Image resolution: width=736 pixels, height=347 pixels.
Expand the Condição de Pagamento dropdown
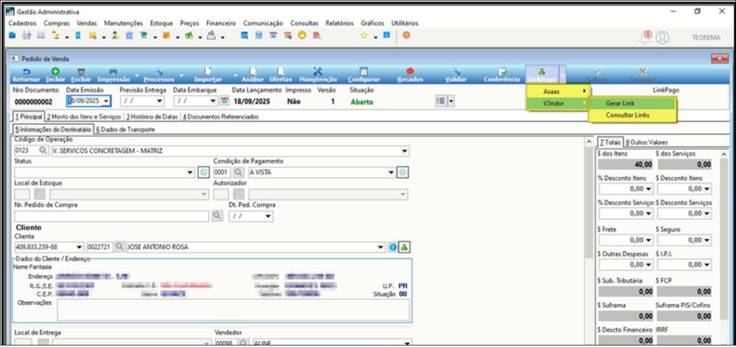pyautogui.click(x=391, y=172)
